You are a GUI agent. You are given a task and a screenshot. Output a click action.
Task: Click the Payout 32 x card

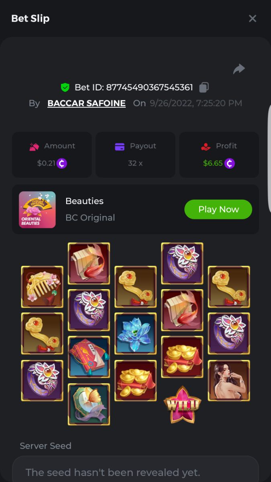[135, 155]
